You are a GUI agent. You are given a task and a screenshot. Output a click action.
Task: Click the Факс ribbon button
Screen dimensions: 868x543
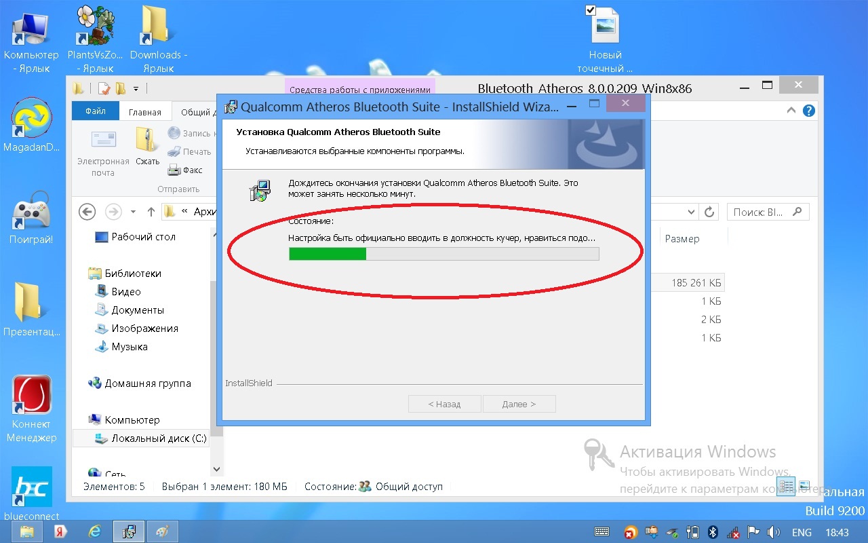(185, 170)
